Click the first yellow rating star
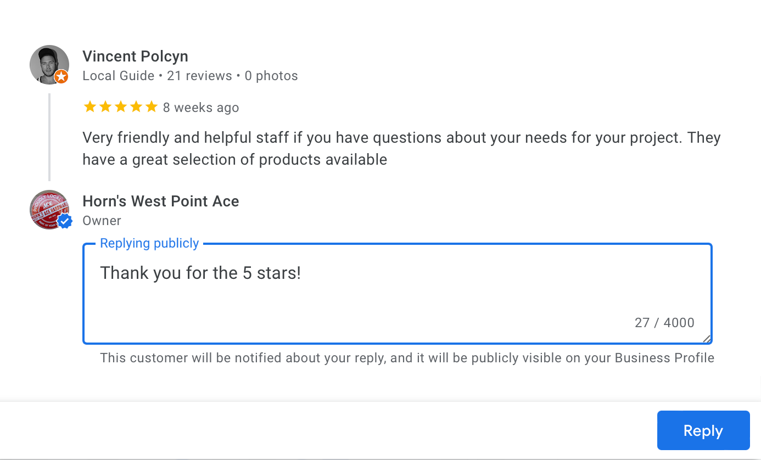 coord(89,107)
